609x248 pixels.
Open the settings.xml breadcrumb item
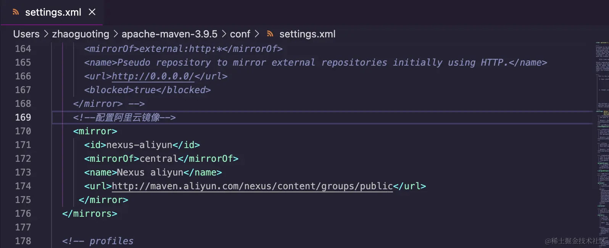click(307, 34)
